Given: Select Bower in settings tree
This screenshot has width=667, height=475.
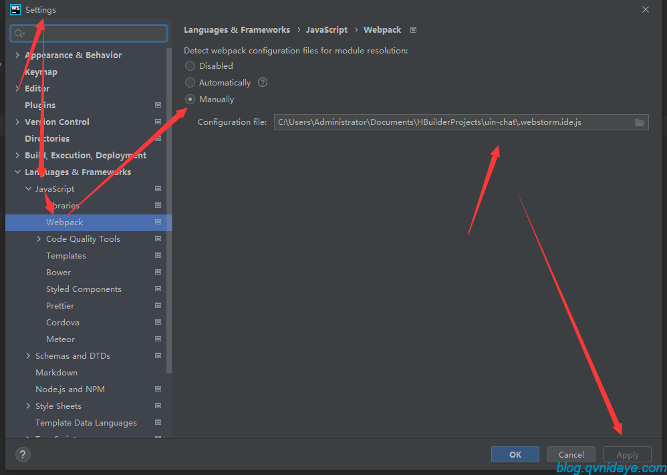Looking at the screenshot, I should [x=58, y=272].
